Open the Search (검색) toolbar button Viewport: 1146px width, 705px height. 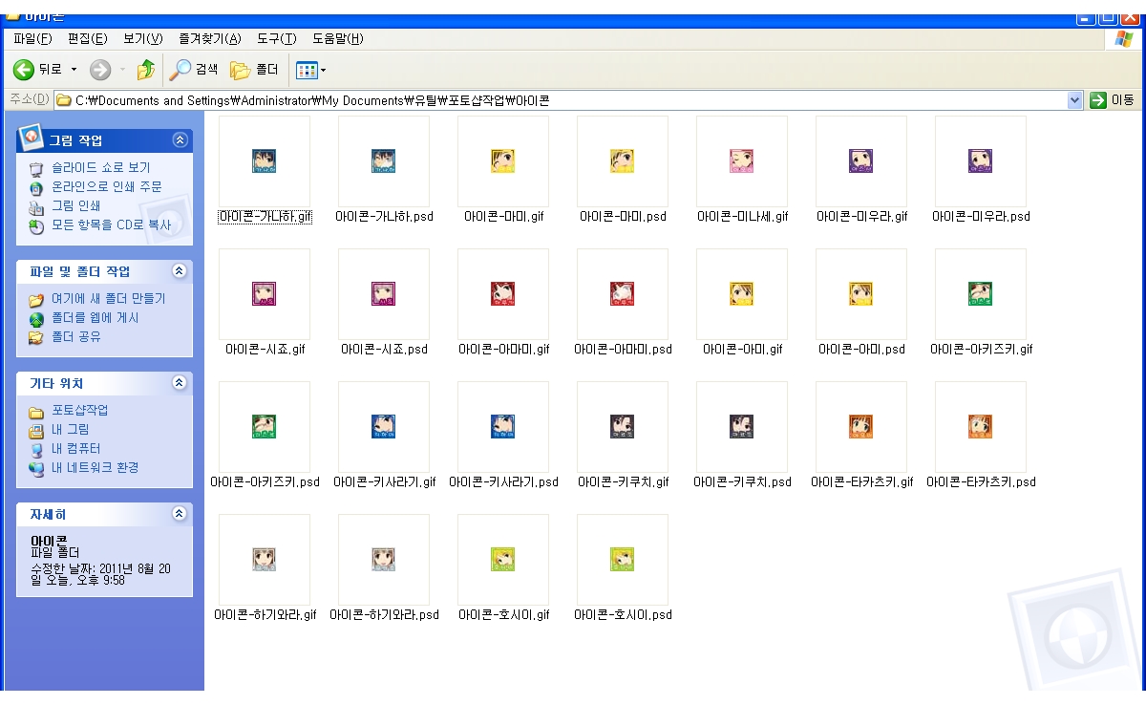coord(194,70)
